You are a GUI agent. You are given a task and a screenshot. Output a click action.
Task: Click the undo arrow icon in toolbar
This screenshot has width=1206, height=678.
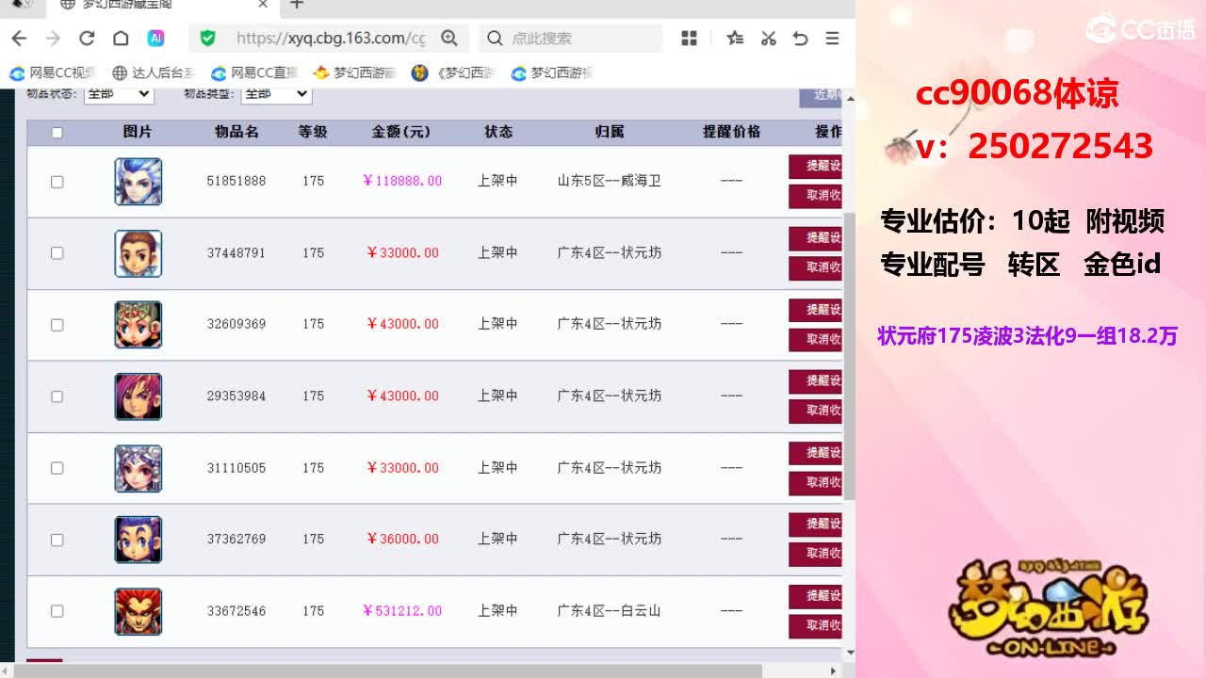coord(800,39)
